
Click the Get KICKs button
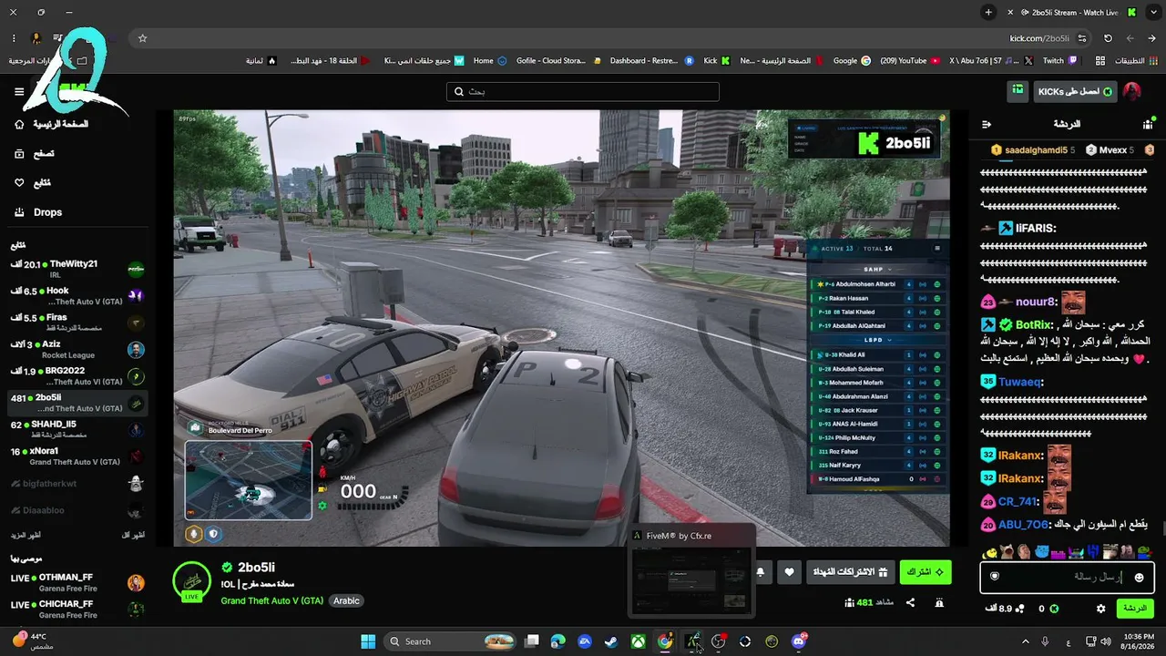coord(1075,91)
